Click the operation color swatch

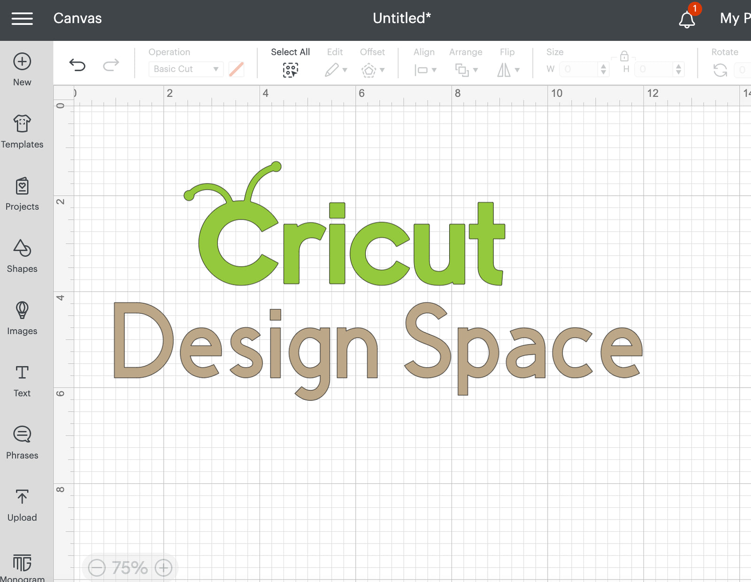point(236,69)
